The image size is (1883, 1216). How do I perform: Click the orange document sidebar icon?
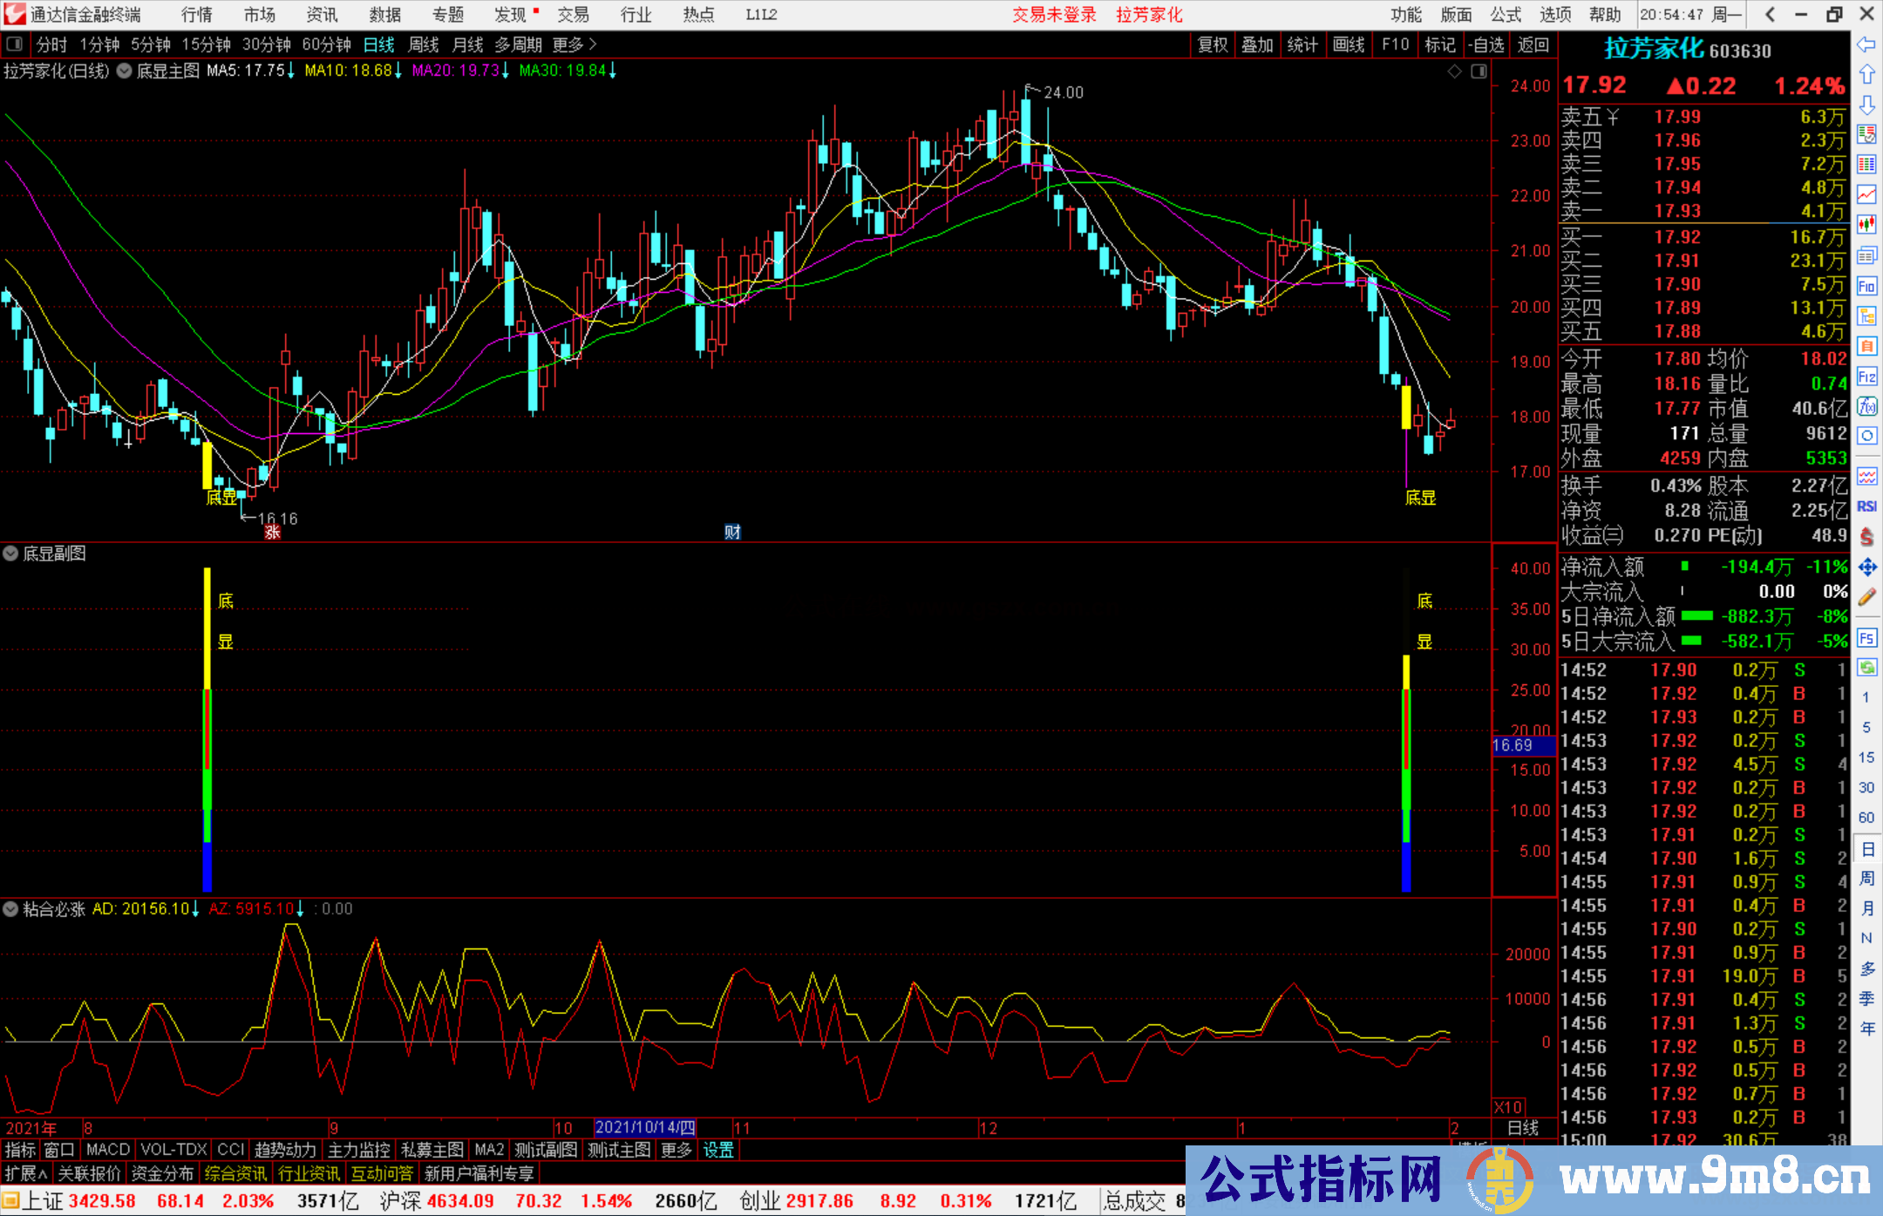1866,346
